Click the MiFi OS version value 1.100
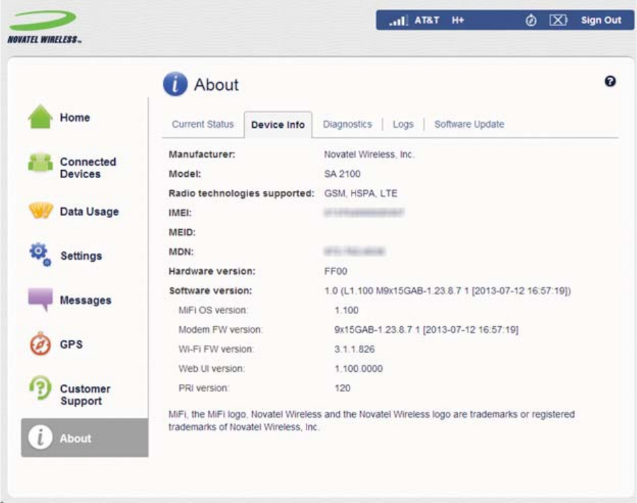This screenshot has height=503, width=637. [x=347, y=310]
